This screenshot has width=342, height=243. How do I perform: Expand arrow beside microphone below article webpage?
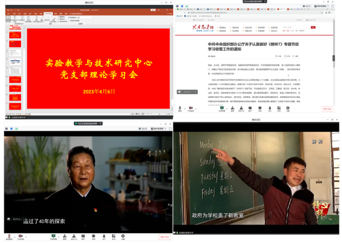click(185, 108)
